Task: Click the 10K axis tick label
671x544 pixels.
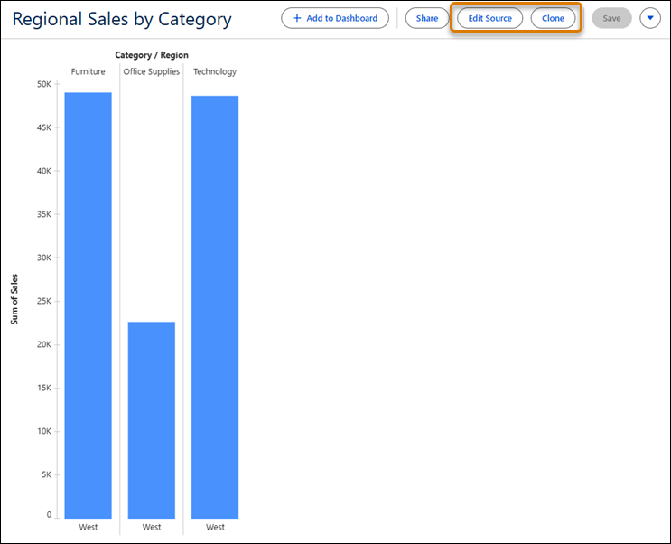Action: coord(44,431)
